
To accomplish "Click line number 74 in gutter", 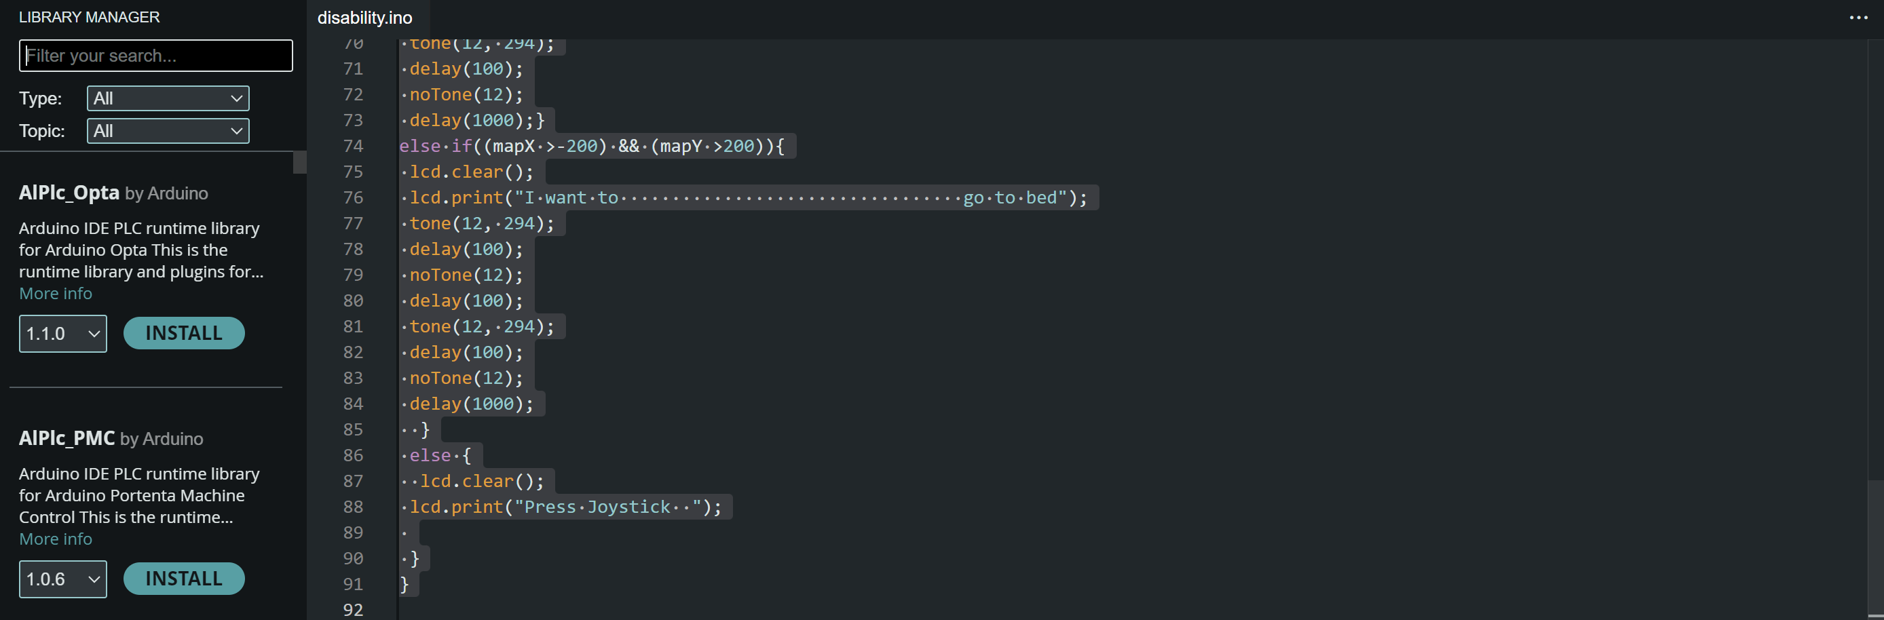I will click(353, 147).
